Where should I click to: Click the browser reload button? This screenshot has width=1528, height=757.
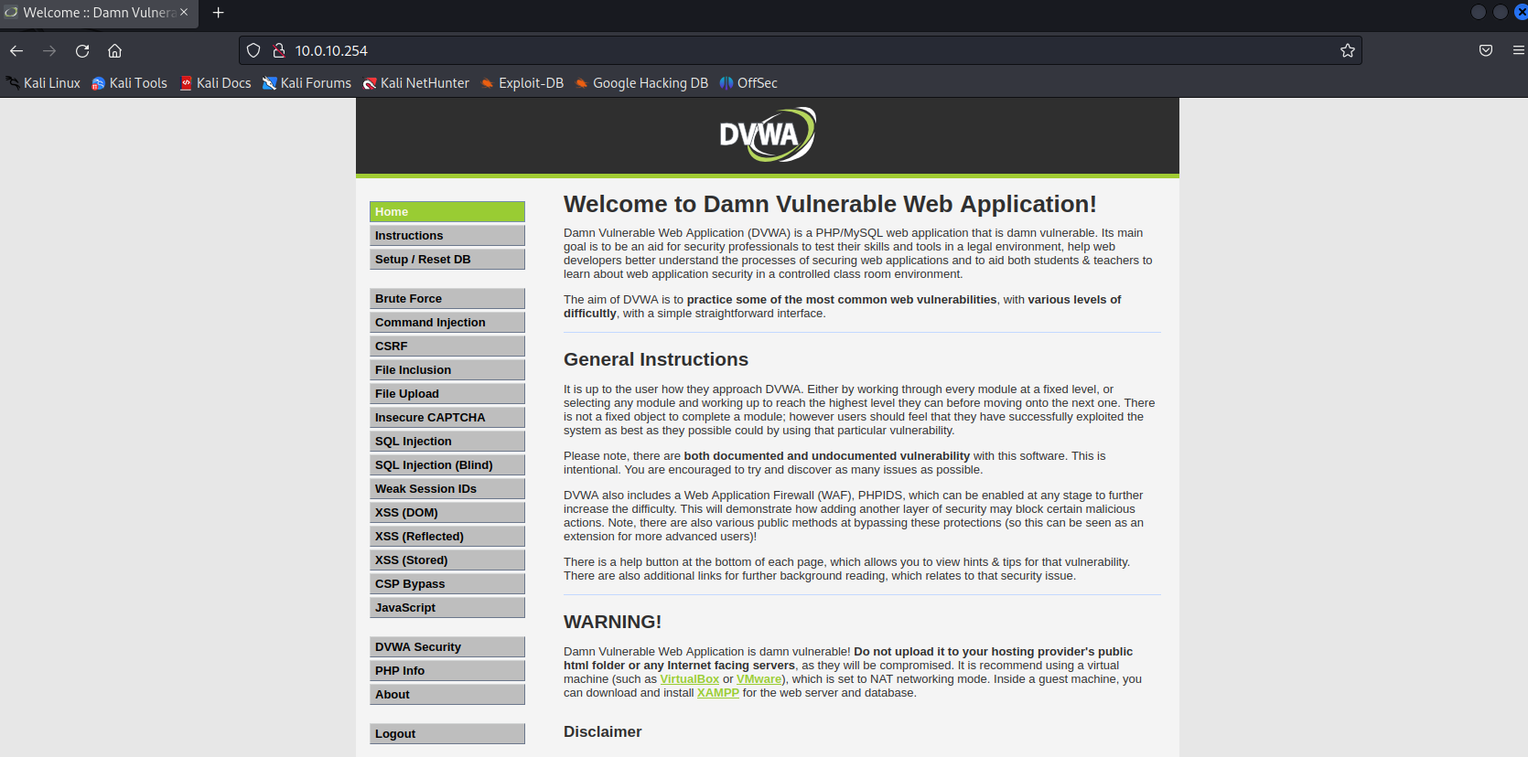pos(82,51)
